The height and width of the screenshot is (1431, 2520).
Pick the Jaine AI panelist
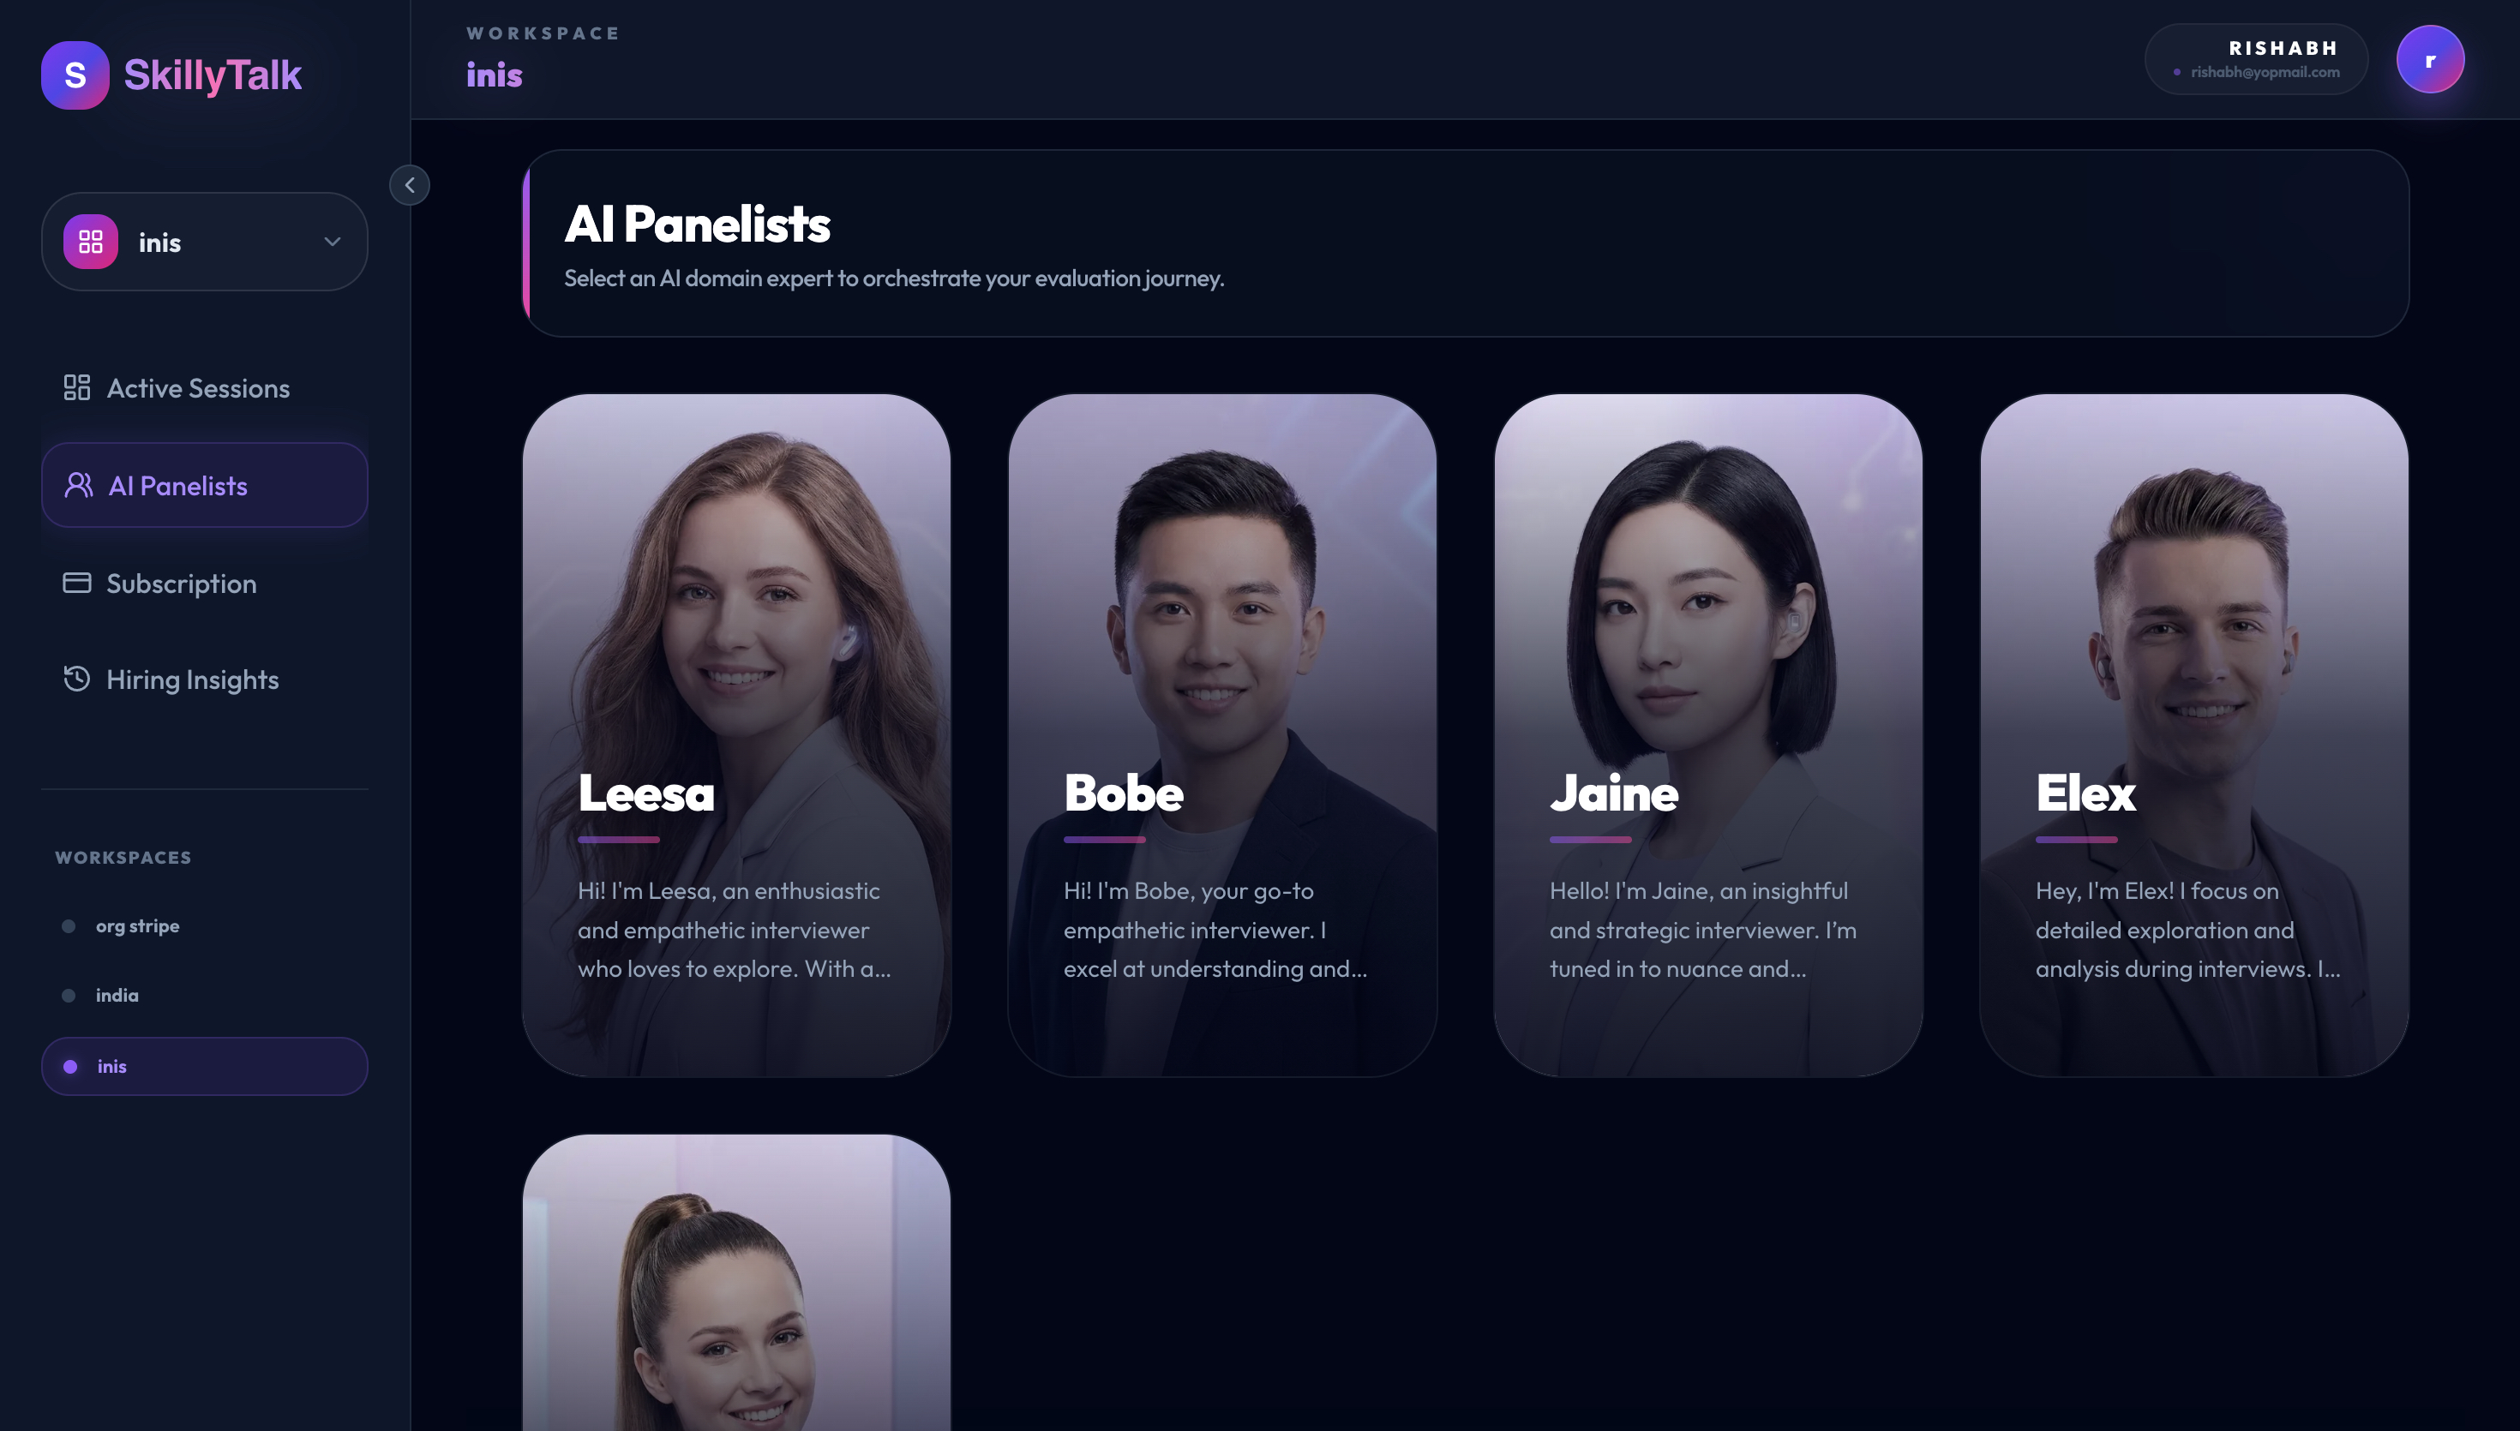coord(1708,735)
